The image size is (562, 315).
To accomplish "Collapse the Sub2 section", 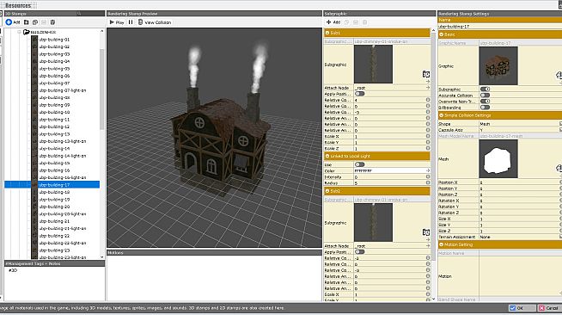I will coord(327,191).
